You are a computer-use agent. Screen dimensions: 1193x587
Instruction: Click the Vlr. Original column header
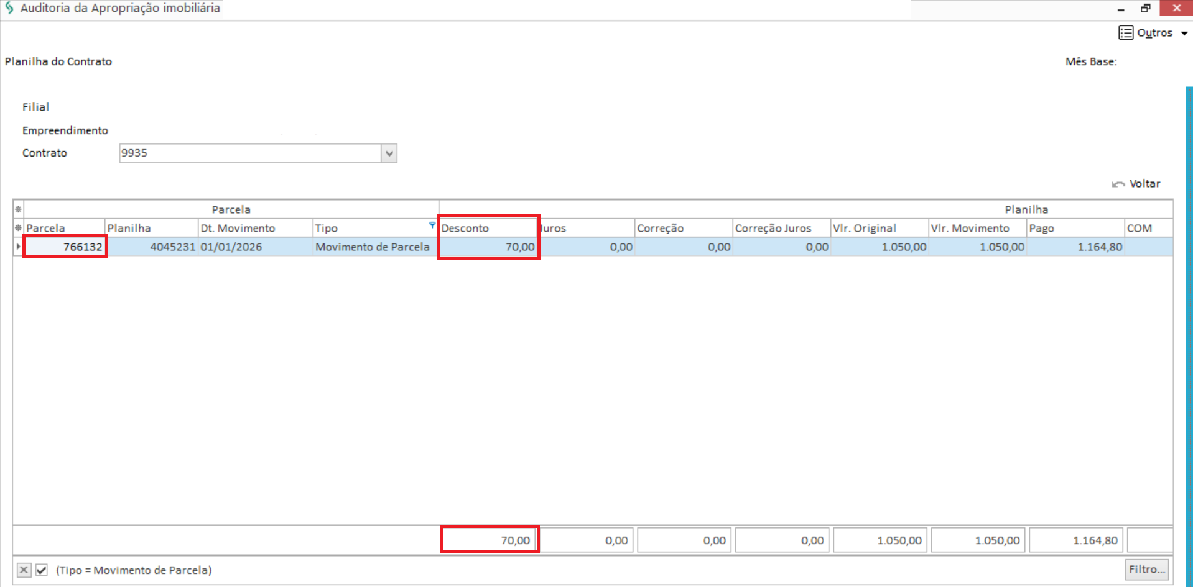click(x=878, y=228)
